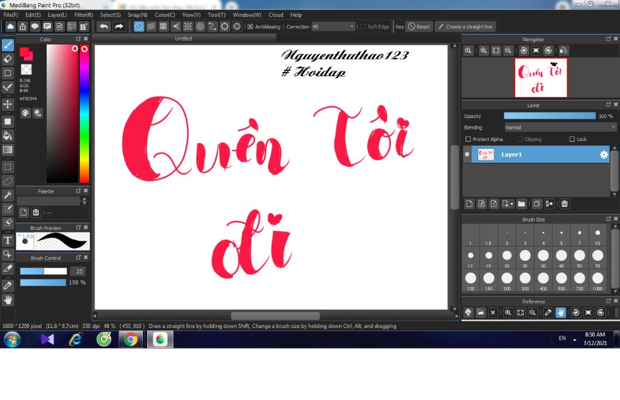
Task: Zoom in using the Navigator magnifier plus
Action: (484, 50)
